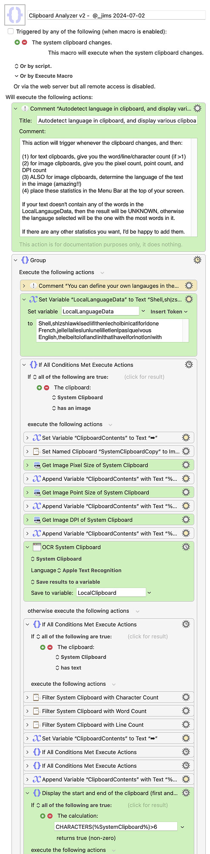
Task: Open the gear menu of OCR System Clipboard
Action: coord(186,547)
